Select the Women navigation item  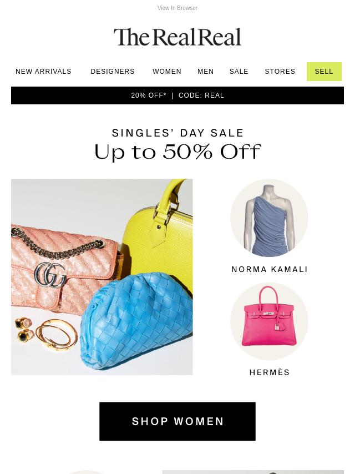point(167,72)
